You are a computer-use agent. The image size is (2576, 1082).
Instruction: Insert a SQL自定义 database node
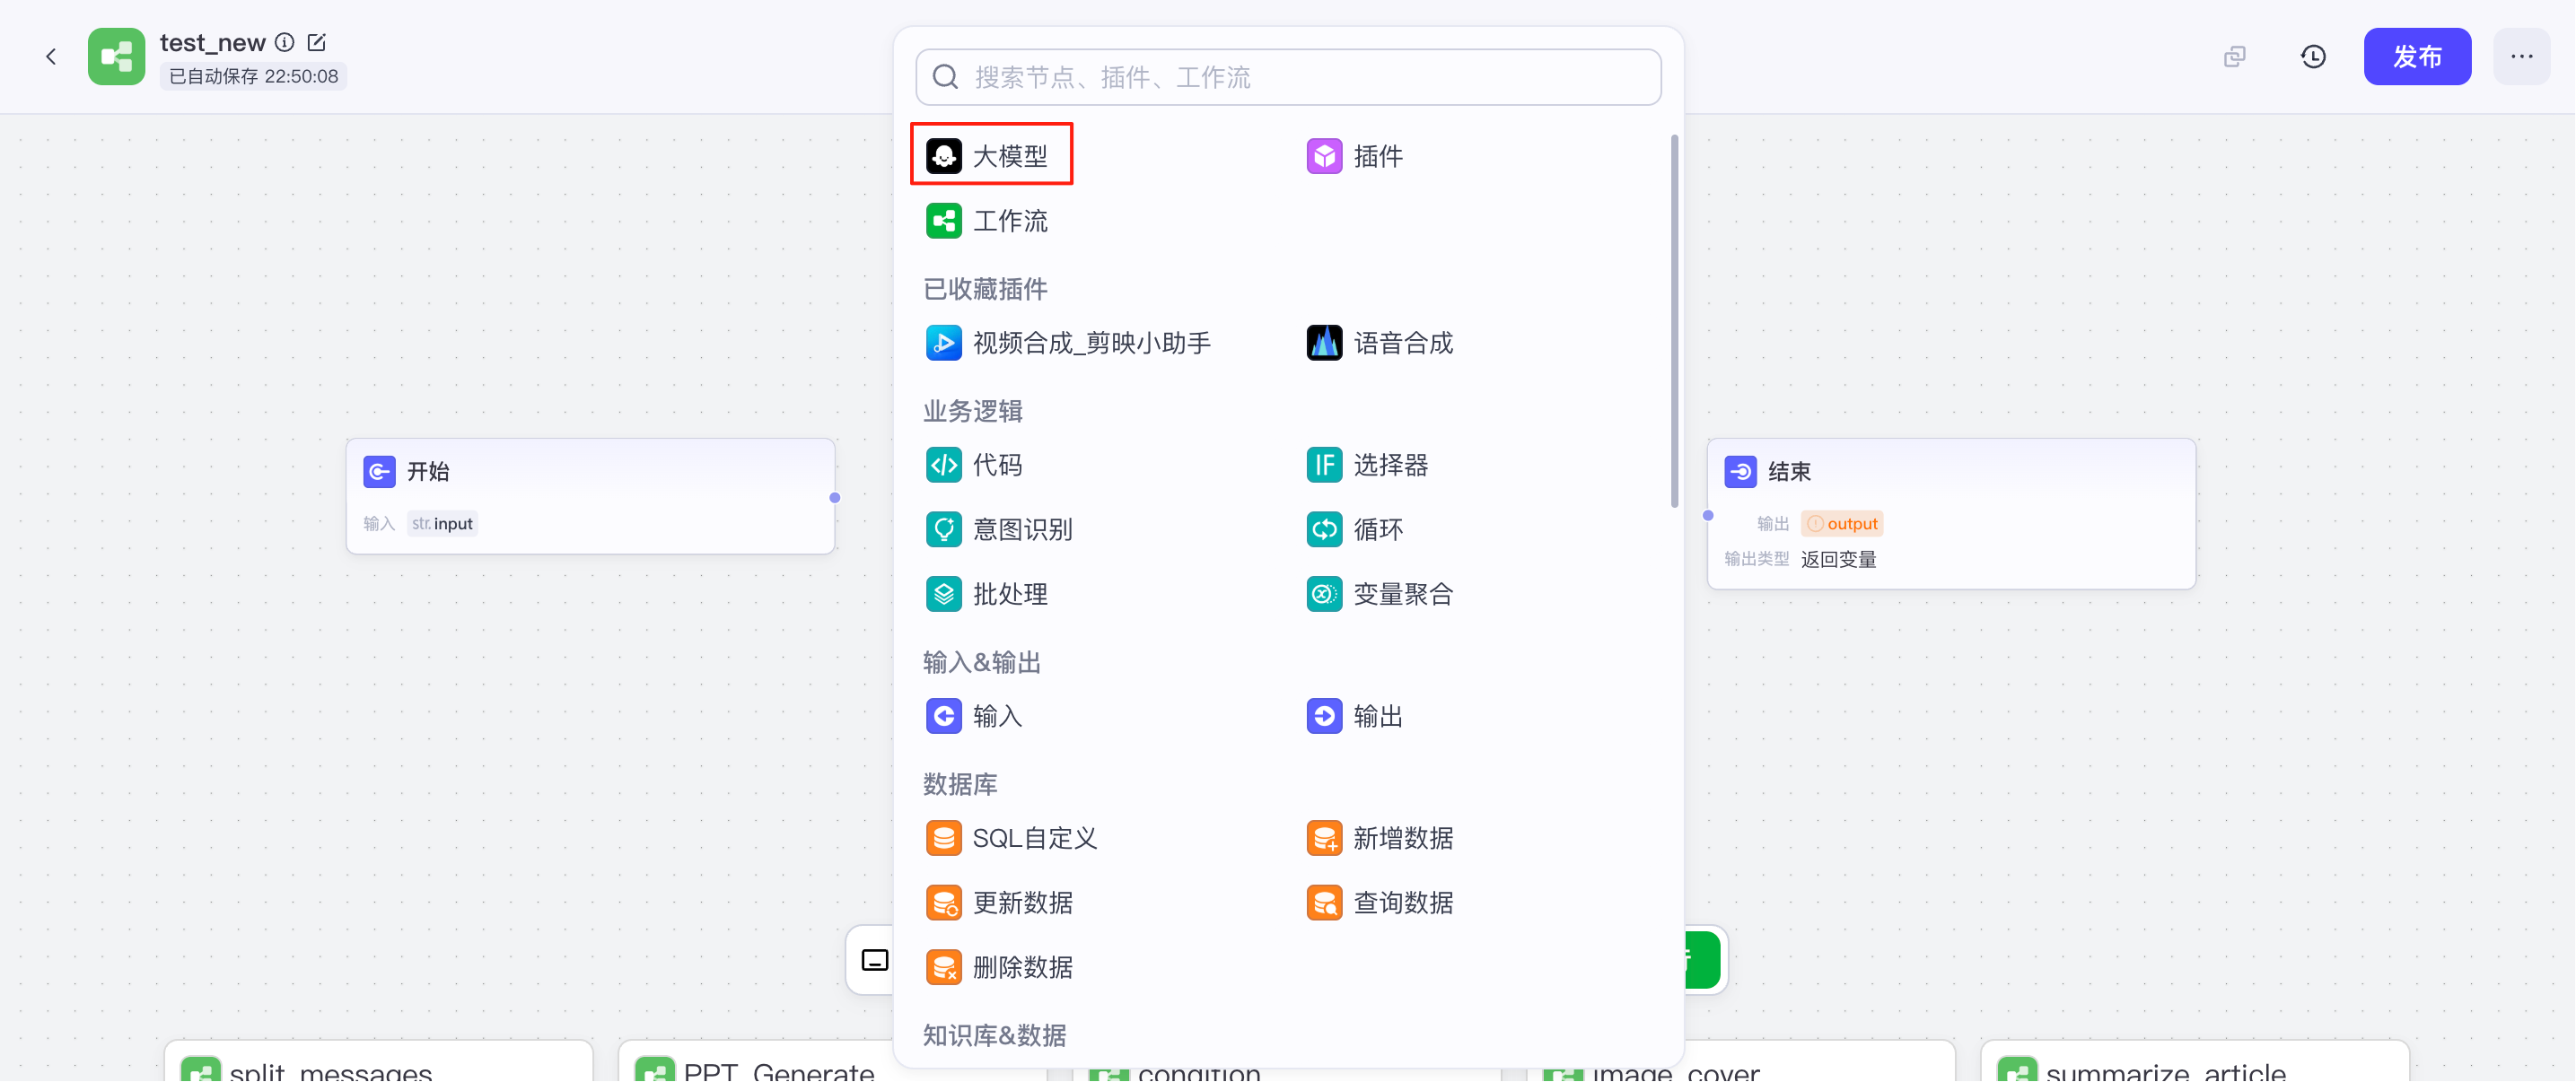pos(1035,838)
